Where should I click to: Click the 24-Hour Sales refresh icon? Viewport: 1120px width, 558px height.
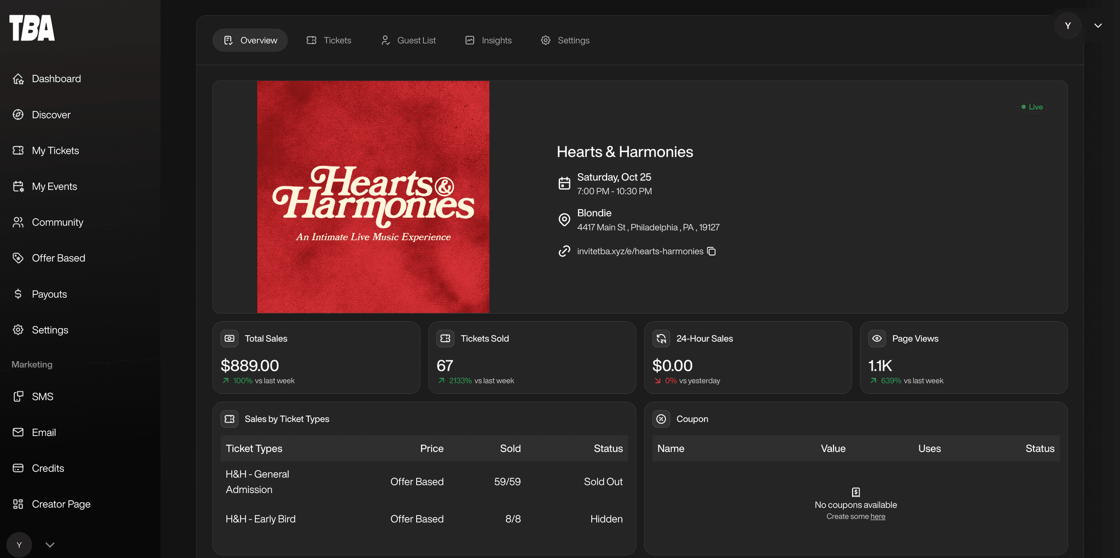click(661, 339)
